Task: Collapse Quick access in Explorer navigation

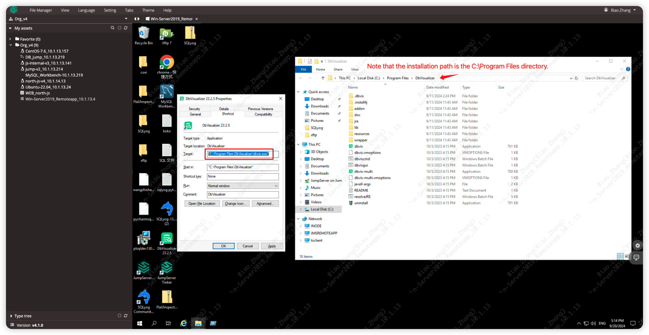Action: tap(298, 92)
